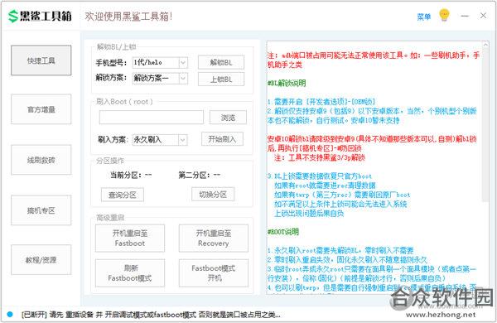Click the lightbulb tips icon
497x323 pixels.
pos(444,15)
